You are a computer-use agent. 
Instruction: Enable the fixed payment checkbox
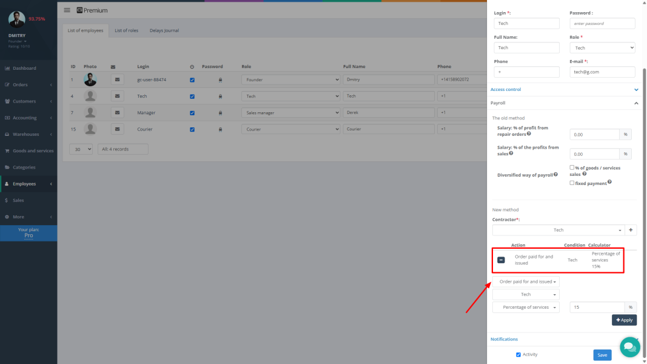coord(572,183)
